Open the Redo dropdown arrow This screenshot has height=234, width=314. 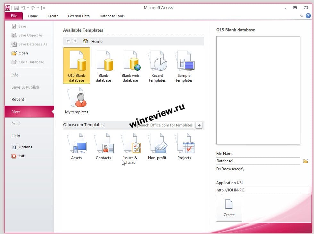point(38,8)
